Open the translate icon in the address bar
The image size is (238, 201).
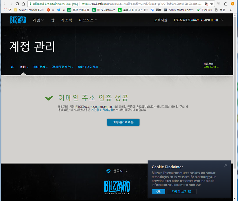pyautogui.click(x=206, y=4)
